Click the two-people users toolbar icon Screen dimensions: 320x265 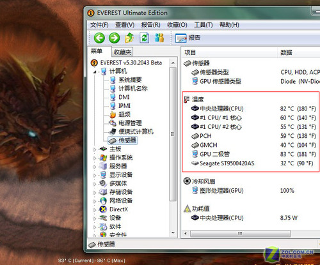pos(159,38)
